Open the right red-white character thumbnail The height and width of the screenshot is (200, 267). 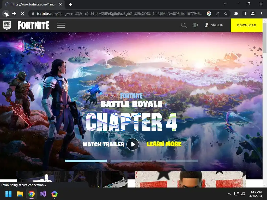click(x=191, y=179)
